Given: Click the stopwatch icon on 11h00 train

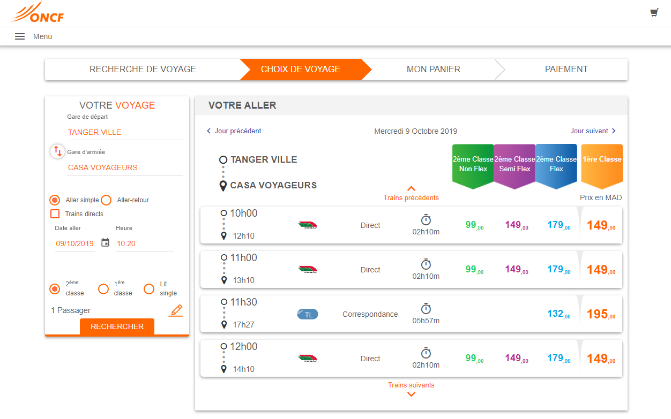Looking at the screenshot, I should 426,264.
